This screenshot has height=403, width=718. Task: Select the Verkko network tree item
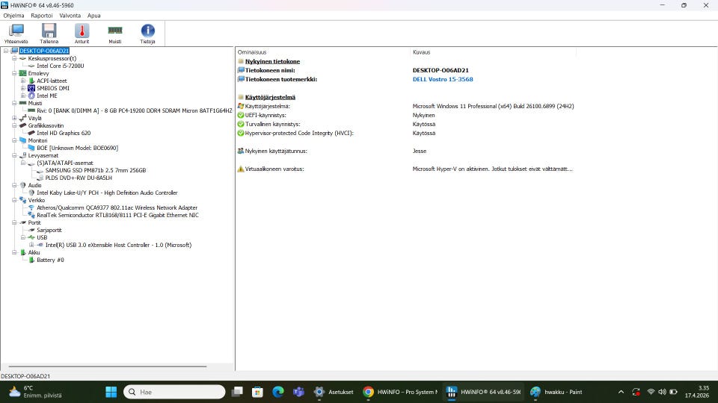coord(36,200)
